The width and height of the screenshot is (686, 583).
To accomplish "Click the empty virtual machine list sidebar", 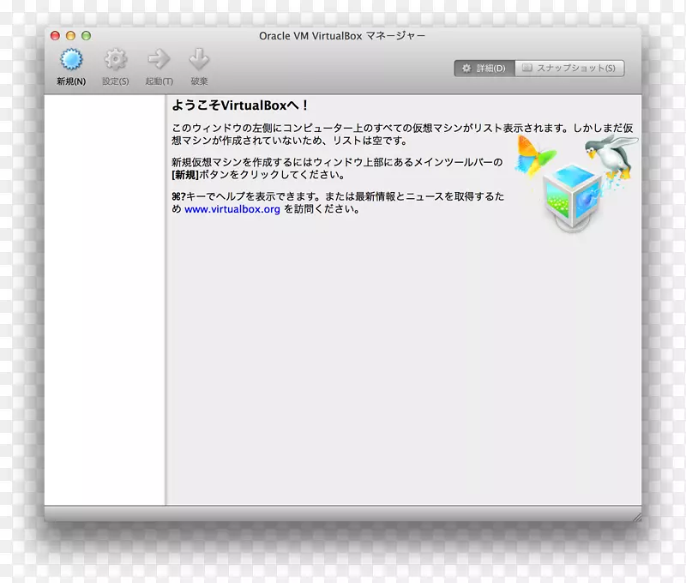I will (108, 300).
